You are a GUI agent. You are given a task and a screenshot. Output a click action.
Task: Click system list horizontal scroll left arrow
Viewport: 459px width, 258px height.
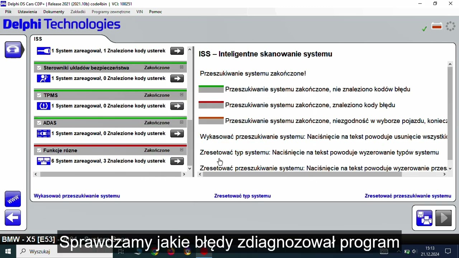(36, 174)
